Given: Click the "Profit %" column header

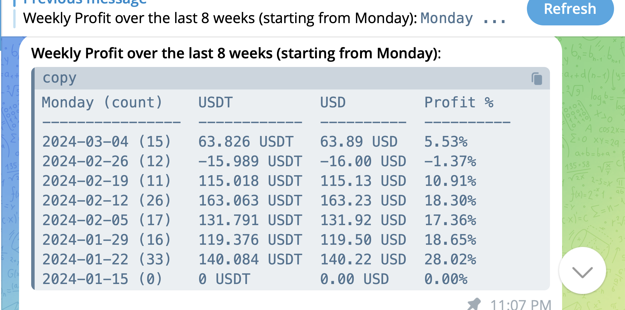Looking at the screenshot, I should (459, 102).
